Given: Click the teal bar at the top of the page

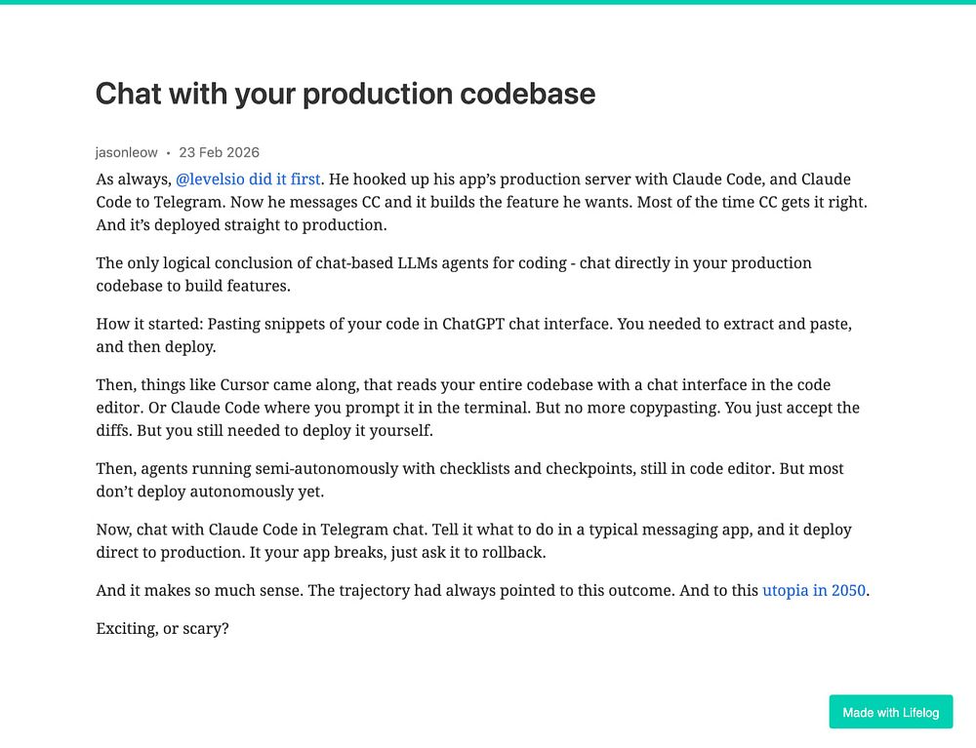Looking at the screenshot, I should (488, 2).
